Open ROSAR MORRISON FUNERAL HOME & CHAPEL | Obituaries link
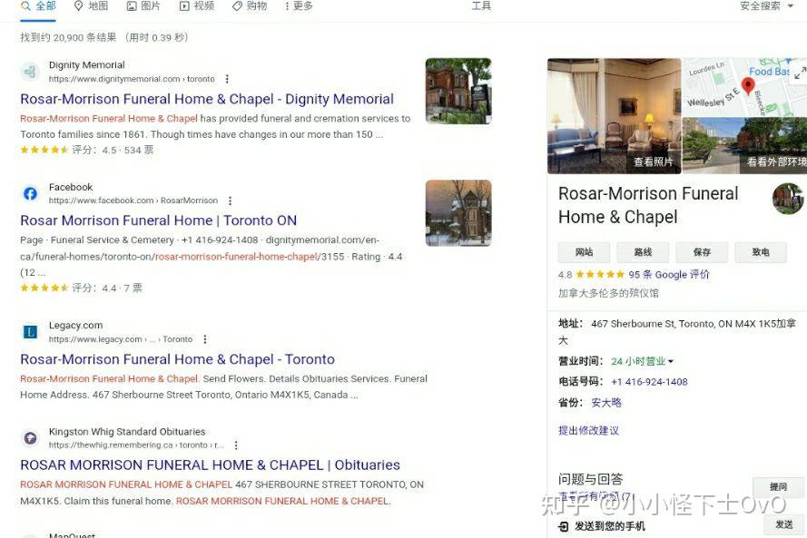This screenshot has width=807, height=538. coord(210,465)
